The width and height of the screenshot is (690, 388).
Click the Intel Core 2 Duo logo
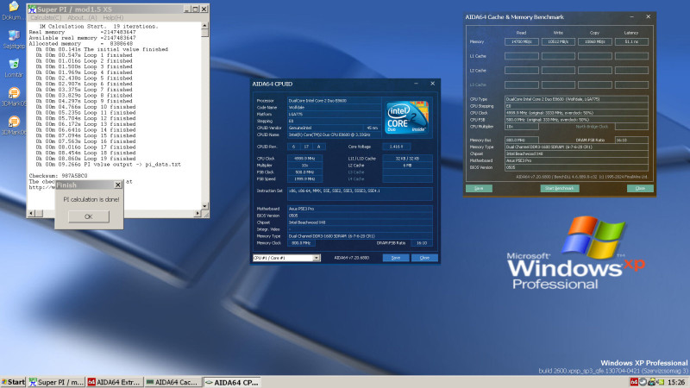pyautogui.click(x=406, y=117)
